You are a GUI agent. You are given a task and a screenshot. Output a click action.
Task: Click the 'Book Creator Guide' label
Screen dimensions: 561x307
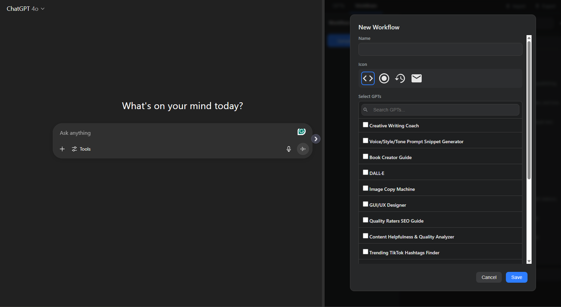click(x=391, y=157)
